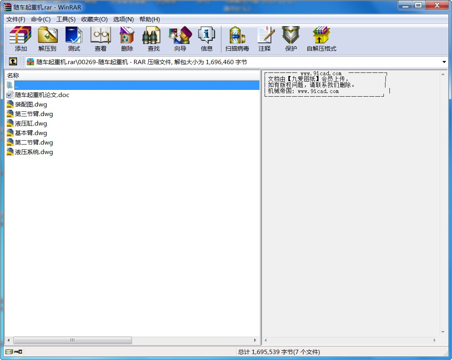Open the 命令(C) menu
The height and width of the screenshot is (360, 452).
tap(41, 19)
